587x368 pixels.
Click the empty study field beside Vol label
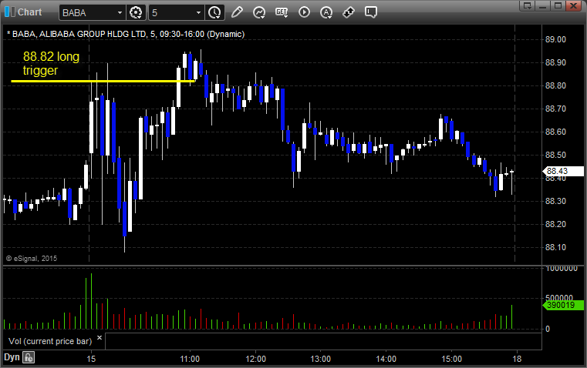click(323, 341)
